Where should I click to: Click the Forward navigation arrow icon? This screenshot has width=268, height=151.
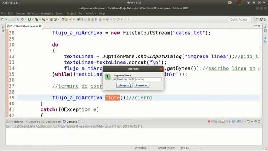[x=125, y=19]
